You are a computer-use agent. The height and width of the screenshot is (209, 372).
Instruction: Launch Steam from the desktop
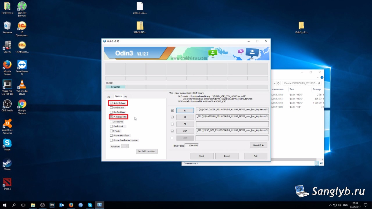tap(7, 164)
